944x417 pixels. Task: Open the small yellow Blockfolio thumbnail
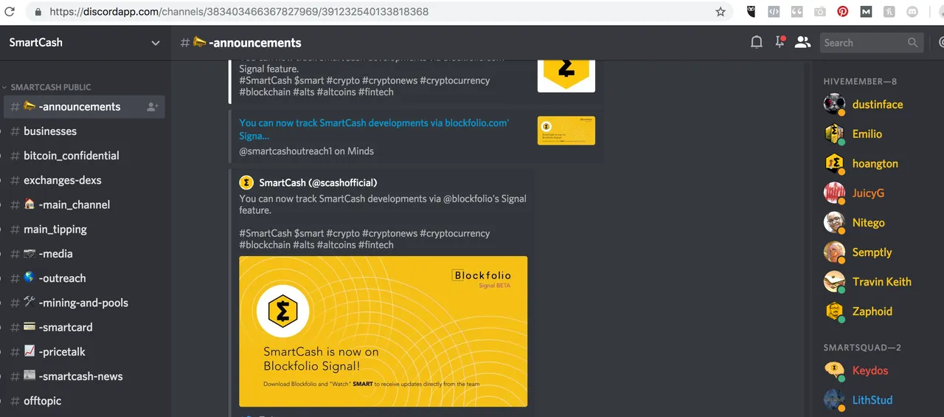coord(566,131)
